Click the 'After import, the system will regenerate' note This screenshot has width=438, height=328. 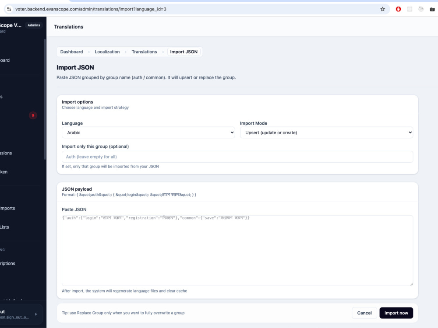pos(124,291)
